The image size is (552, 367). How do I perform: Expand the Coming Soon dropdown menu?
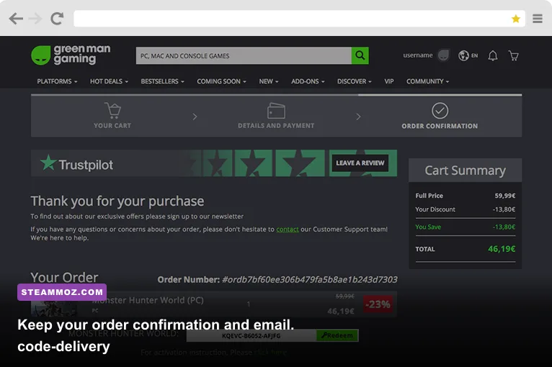pos(221,81)
